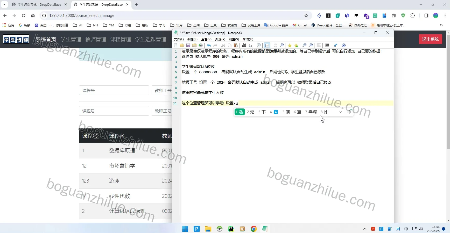Show more bookmarks with the double-arrow overflow
Viewport: 450px width, 233px height.
[x=441, y=25]
